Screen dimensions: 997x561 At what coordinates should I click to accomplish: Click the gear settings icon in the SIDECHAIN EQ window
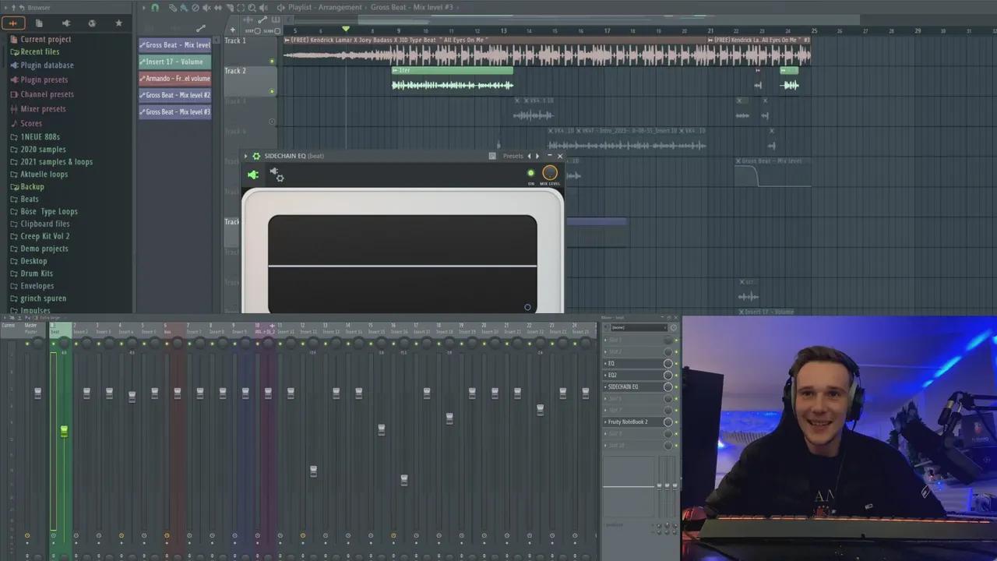[x=280, y=178]
